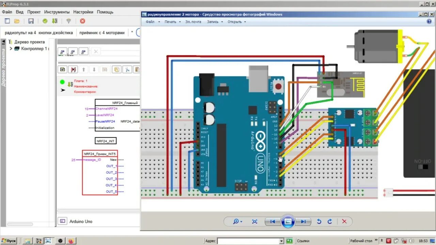Click the green circle board status indicator

[62, 82]
